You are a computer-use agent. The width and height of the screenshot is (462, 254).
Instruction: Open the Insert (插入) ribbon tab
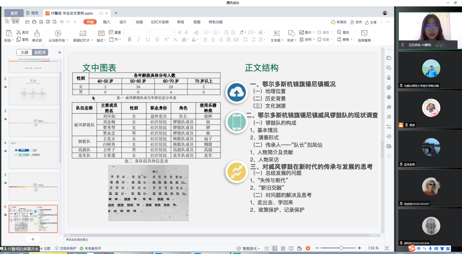pos(106,22)
